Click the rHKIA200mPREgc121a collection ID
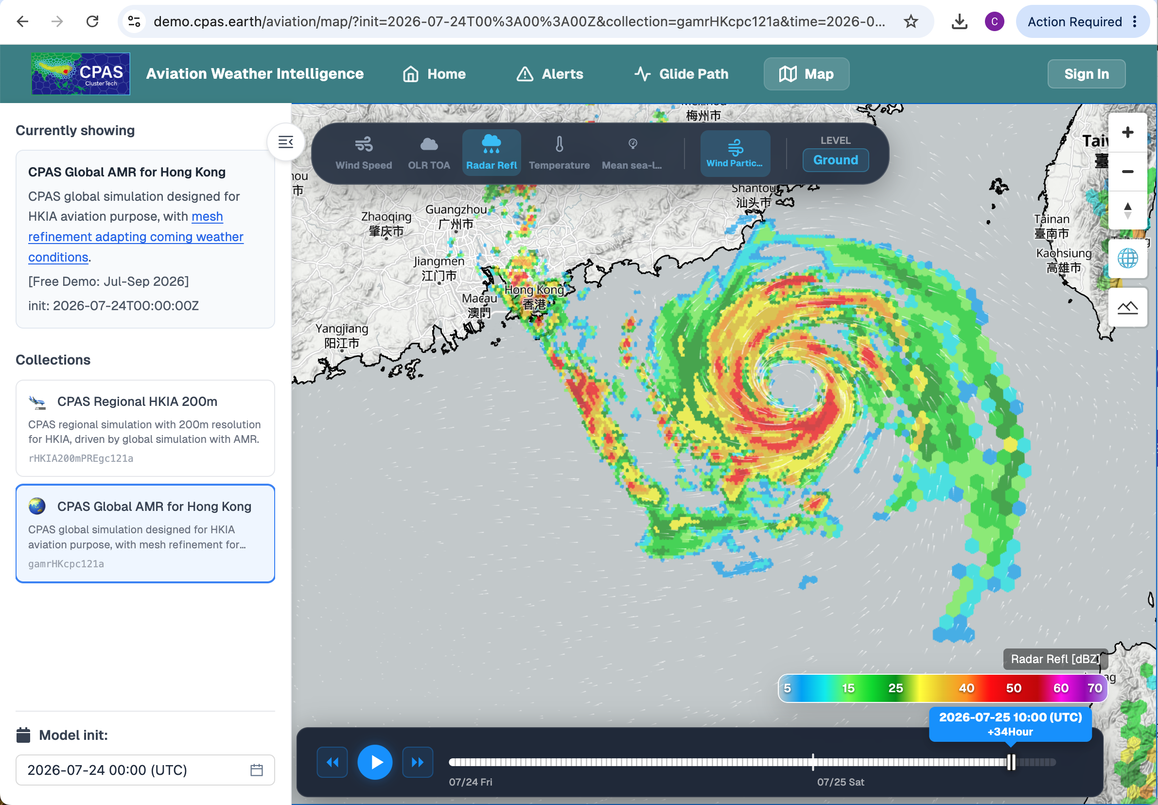1158x805 pixels. (81, 458)
